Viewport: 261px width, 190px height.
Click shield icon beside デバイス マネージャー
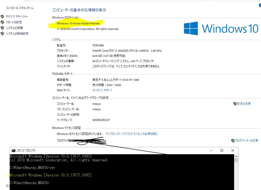(x=3, y=17)
